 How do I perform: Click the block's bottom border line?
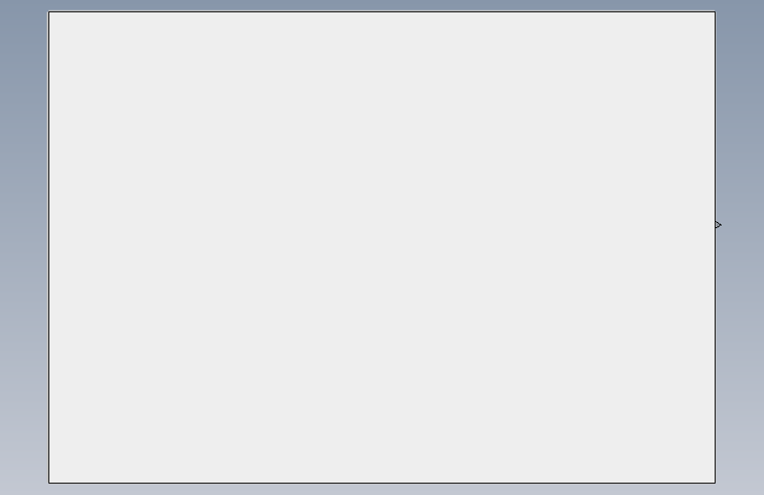point(382,483)
